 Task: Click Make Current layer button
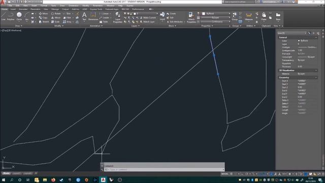click(148, 18)
